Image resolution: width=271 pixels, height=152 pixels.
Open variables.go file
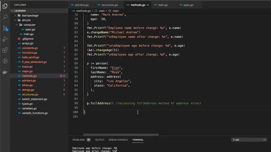[29, 109]
